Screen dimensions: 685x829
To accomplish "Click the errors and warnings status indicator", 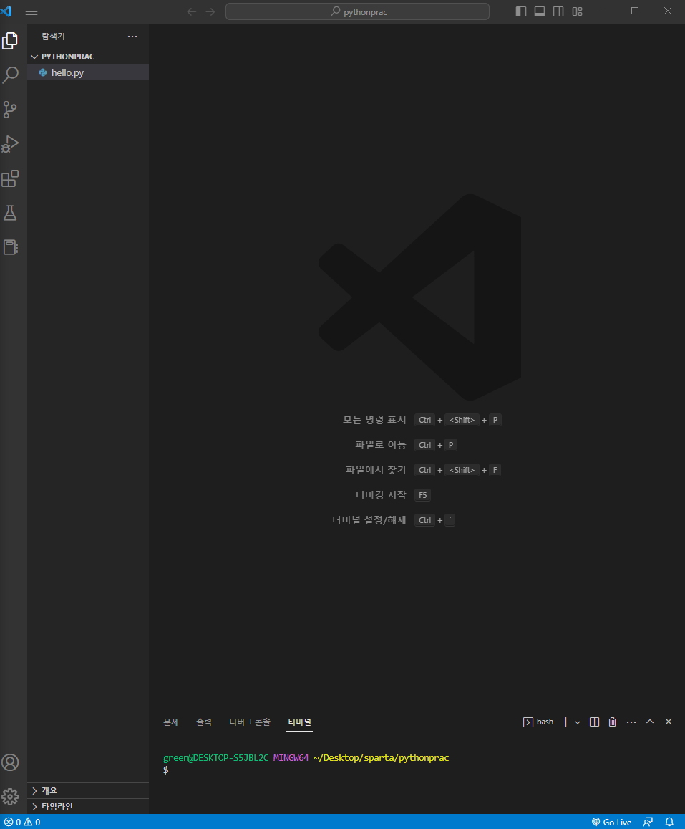I will (x=22, y=822).
